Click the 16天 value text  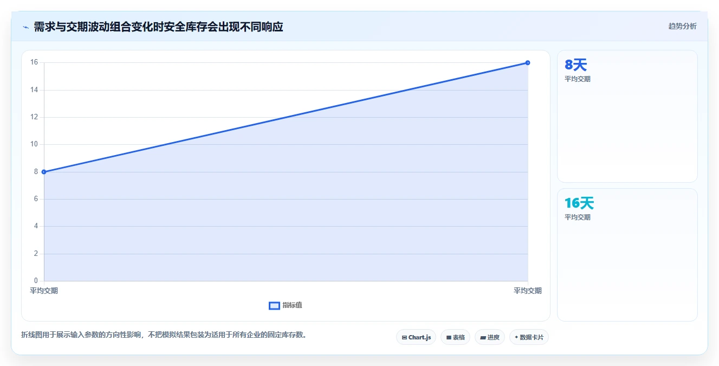pyautogui.click(x=579, y=203)
